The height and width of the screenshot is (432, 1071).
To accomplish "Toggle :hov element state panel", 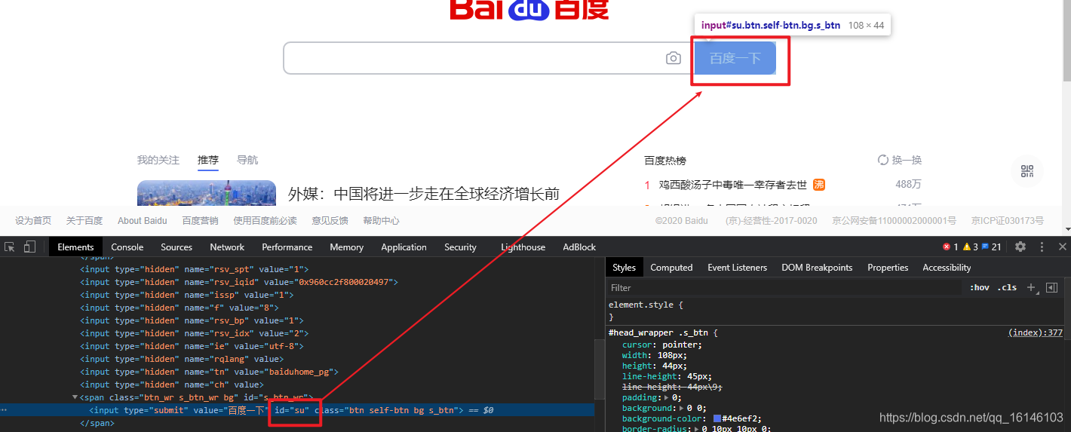I will (980, 287).
